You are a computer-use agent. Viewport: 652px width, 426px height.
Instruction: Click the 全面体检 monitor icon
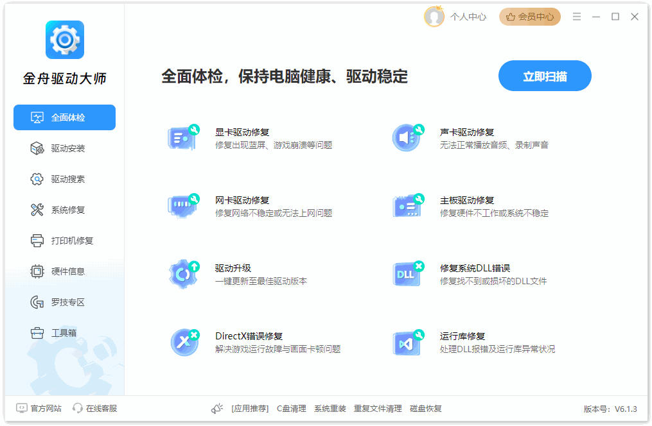(x=37, y=117)
